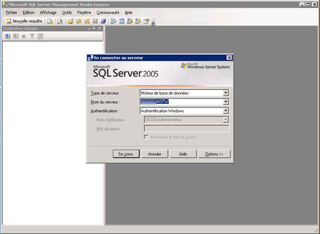Click the greyed-out Save floppy disk icon
Image resolution: width=320 pixels, height=234 pixels.
(x=95, y=21)
